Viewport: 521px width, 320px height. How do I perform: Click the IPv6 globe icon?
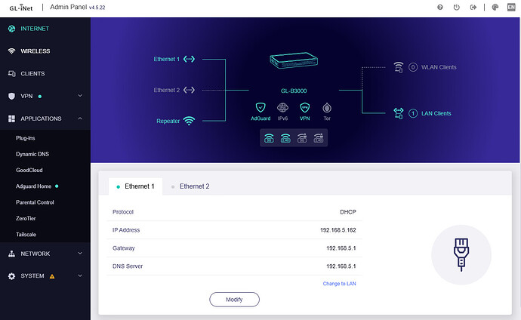point(283,107)
